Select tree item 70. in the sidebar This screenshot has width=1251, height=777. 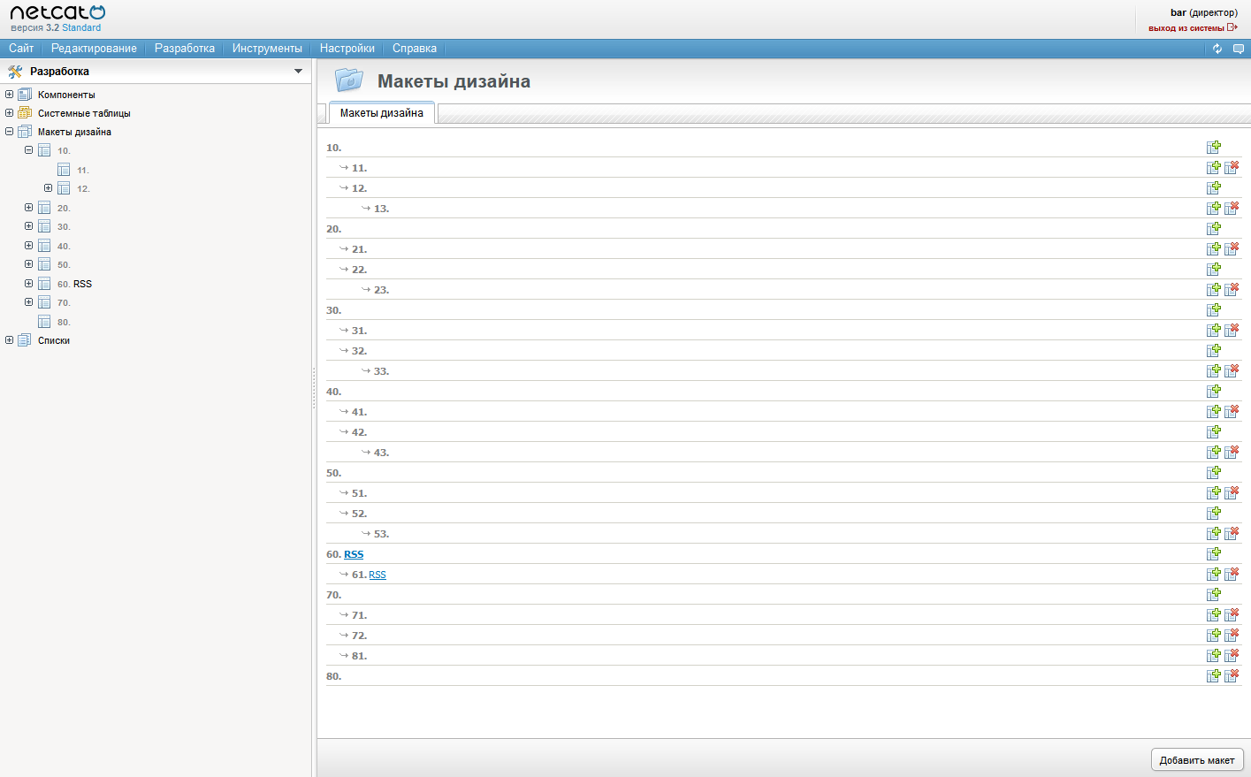(x=64, y=302)
